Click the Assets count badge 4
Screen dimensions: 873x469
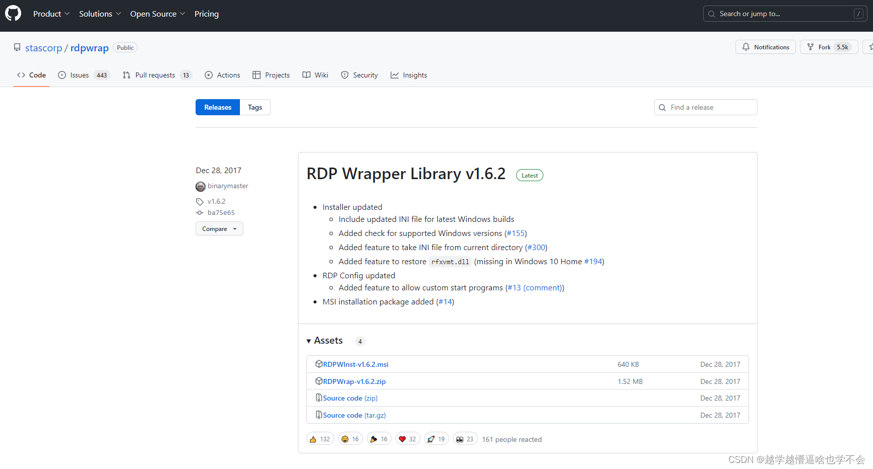(x=360, y=341)
